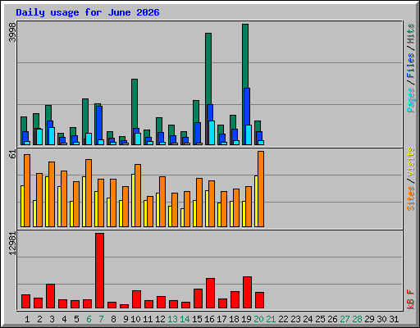420x328 pixels.
Task: Select the red 'KB F' legend label
Action: (411, 299)
